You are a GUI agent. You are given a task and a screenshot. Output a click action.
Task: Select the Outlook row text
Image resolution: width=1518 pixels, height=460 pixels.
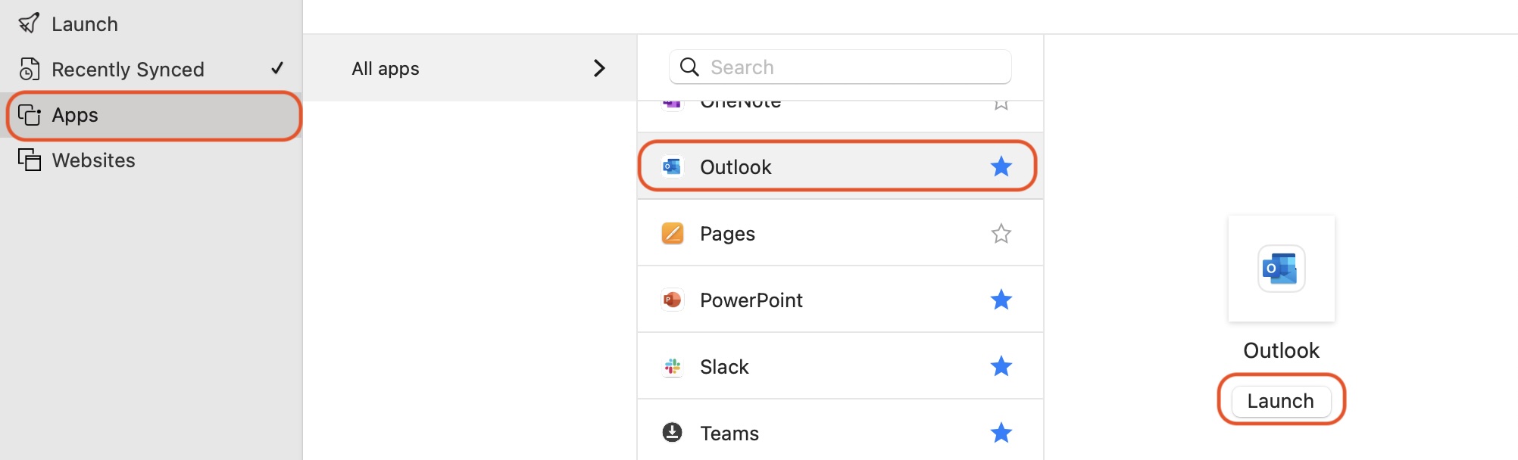(736, 166)
